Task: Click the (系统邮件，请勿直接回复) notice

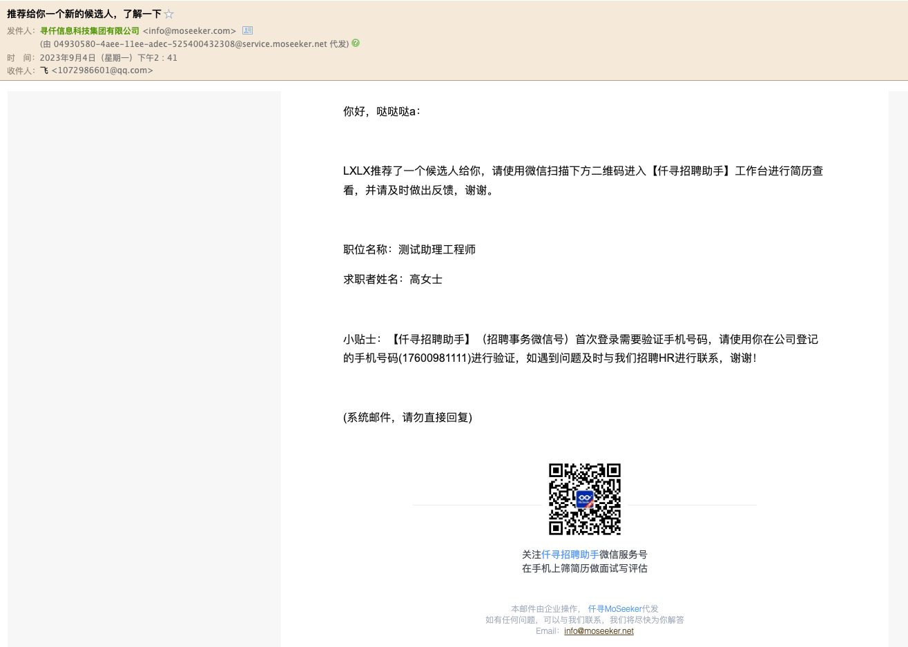Action: (408, 417)
